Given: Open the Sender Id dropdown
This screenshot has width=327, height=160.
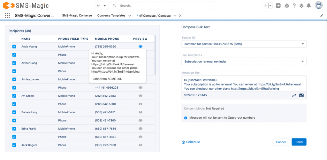Looking at the screenshot, I should (x=244, y=44).
